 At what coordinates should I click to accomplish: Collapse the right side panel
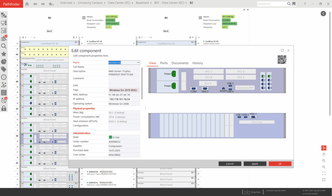(323, 14)
